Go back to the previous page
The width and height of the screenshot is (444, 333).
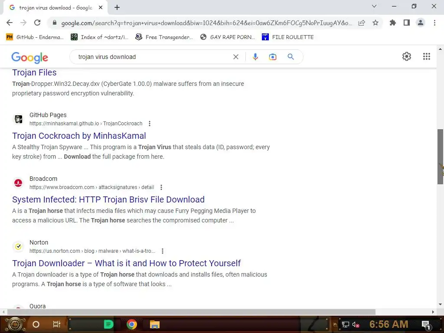point(10,23)
